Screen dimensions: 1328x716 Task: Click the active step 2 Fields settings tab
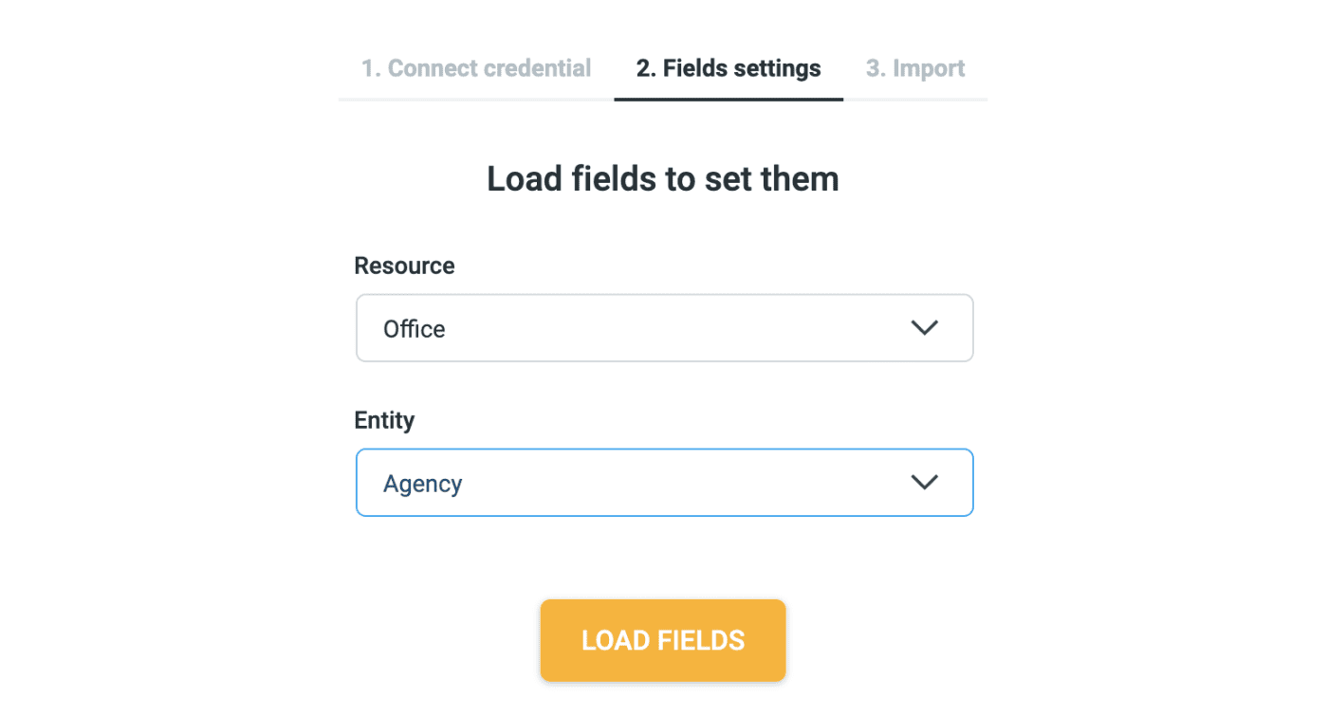tap(729, 68)
